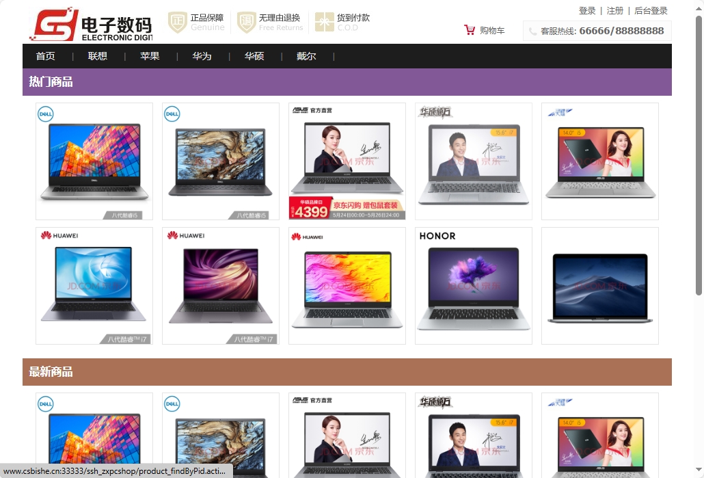Viewport: 704px width, 478px height.
Task: Click the 正品保障 Genuine shield badge icon
Action: tap(178, 23)
